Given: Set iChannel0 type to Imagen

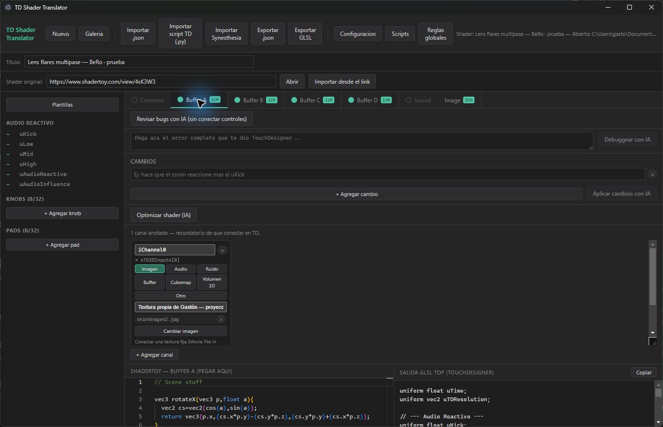Looking at the screenshot, I should (150, 269).
